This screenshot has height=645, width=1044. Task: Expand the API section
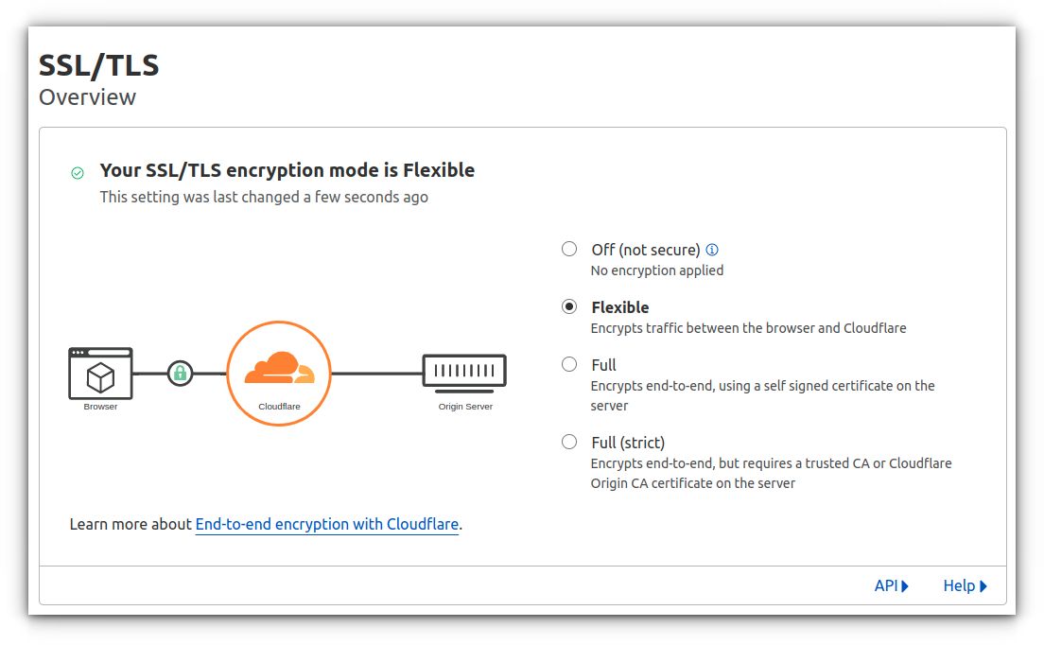point(886,585)
